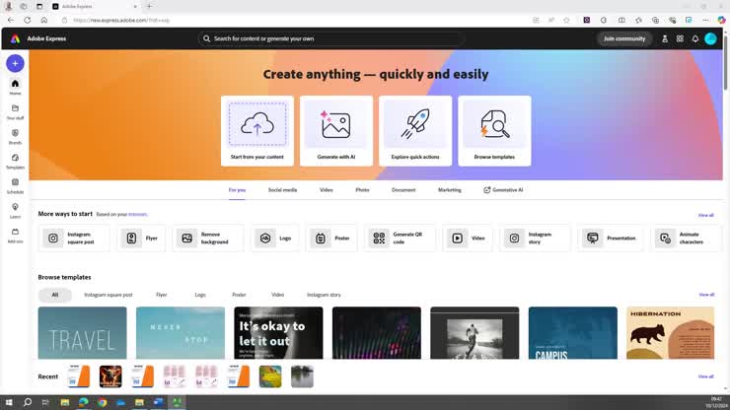Open the recent yellow landscape project
Image resolution: width=730 pixels, height=410 pixels.
(270, 376)
